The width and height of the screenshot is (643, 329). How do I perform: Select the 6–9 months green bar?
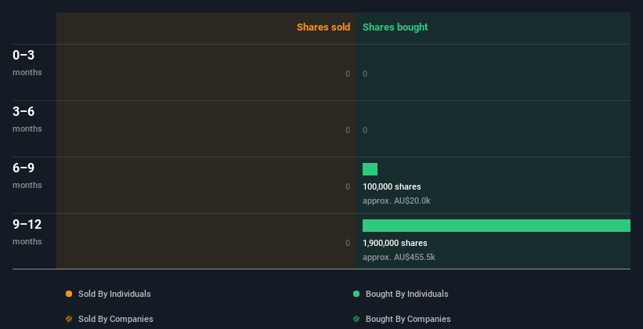(370, 169)
